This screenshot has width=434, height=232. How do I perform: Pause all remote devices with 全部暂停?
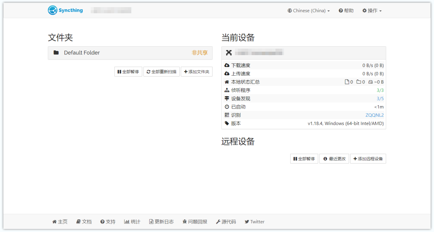[x=304, y=159]
